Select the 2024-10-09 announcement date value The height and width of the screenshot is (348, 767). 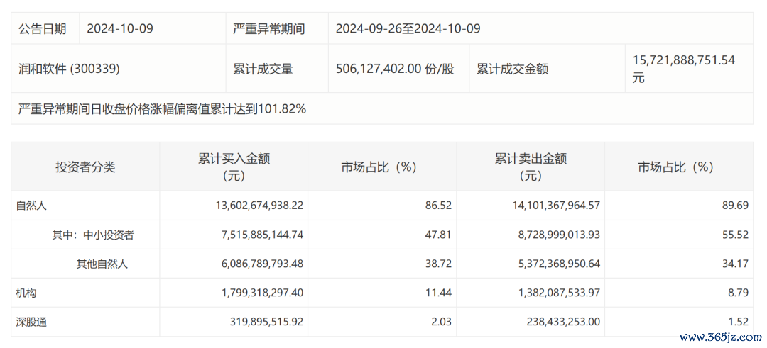(x=120, y=29)
